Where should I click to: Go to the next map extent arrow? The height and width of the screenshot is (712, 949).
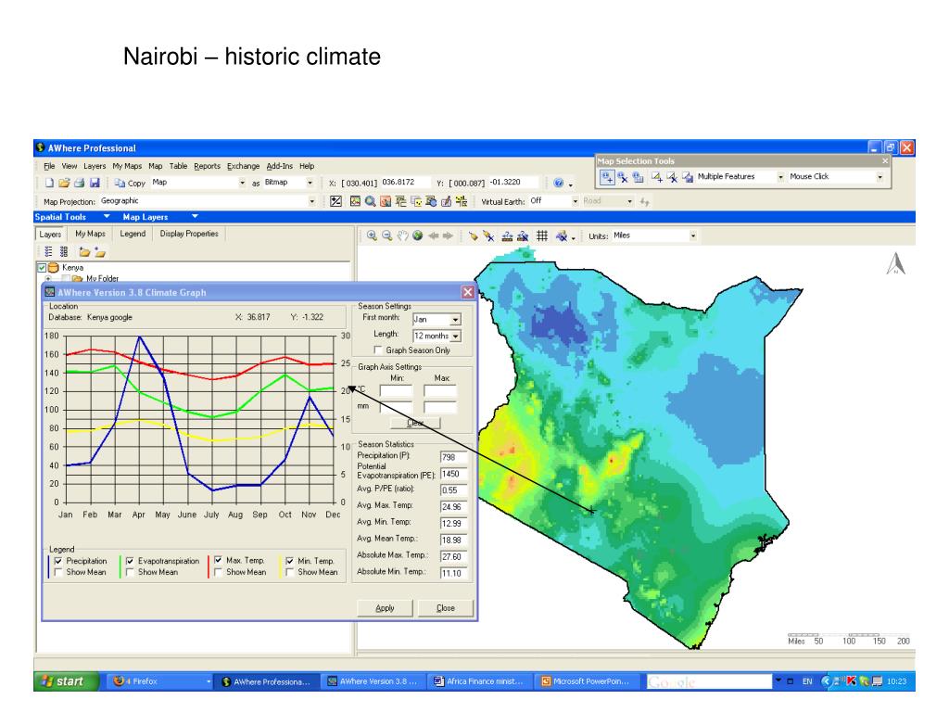point(448,236)
